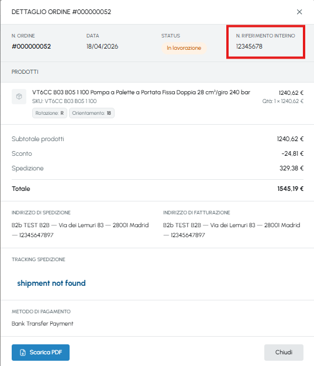
Task: Click the Sconto label
Action: (22, 153)
